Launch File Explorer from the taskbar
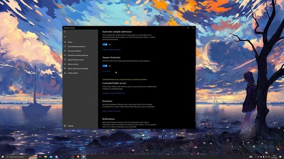This screenshot has width=284, height=159. click(x=45, y=157)
